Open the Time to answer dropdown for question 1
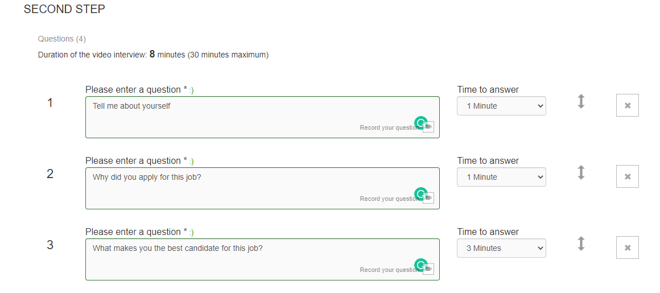660x293 pixels. 501,106
